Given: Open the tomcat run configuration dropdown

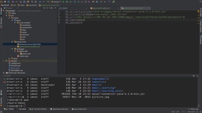Looking at the screenshot, I should 56,2.
